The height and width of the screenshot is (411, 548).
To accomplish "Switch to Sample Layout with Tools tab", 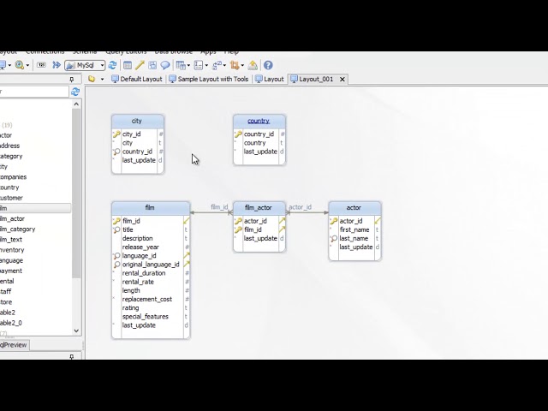I will pos(209,79).
